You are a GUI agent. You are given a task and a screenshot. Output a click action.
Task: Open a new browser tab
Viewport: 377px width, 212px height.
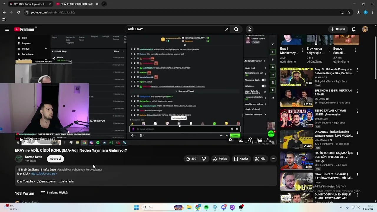[x=104, y=4]
